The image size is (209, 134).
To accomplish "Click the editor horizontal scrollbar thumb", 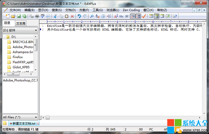I will (x=48, y=117).
